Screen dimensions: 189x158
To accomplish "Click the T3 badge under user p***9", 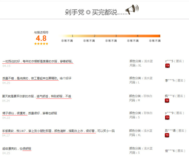I will pos(167,118).
